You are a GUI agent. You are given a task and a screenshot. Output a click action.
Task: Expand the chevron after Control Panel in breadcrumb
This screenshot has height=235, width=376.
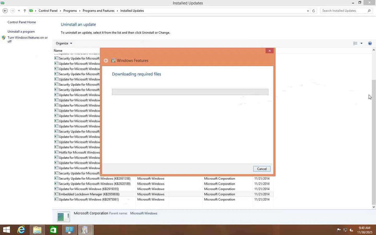click(60, 11)
